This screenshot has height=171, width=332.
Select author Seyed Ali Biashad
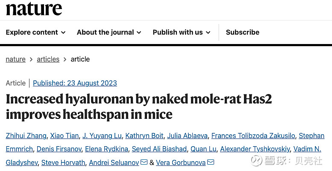coord(159,149)
